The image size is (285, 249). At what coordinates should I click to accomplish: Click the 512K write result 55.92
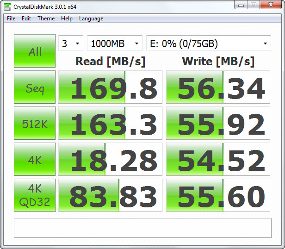tap(218, 123)
